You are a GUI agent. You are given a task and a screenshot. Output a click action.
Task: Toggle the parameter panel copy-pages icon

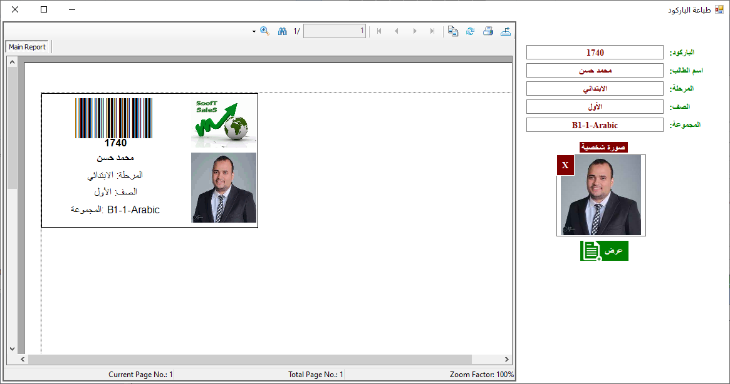point(452,31)
